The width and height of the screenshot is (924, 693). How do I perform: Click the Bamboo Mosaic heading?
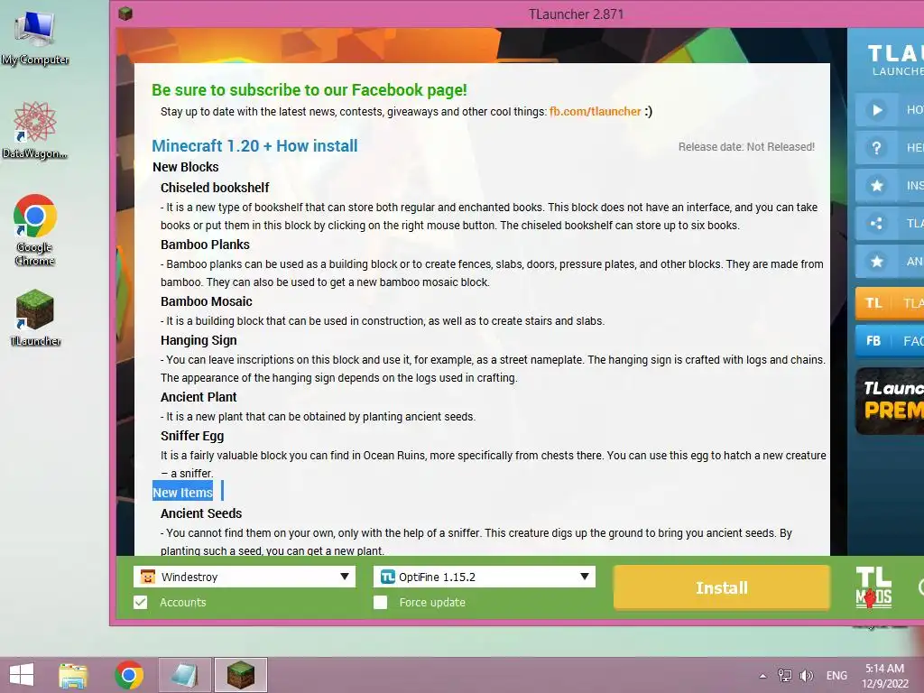coord(207,301)
